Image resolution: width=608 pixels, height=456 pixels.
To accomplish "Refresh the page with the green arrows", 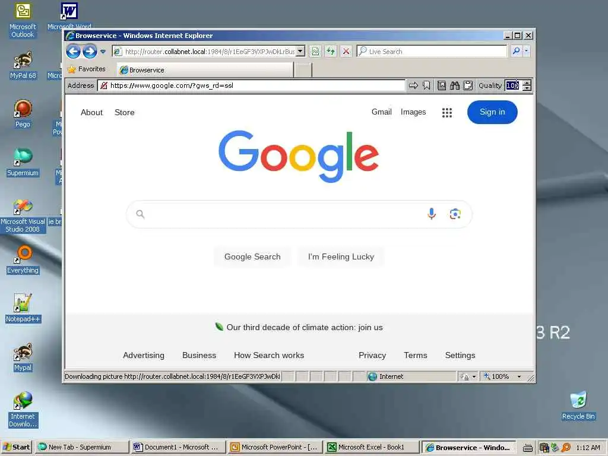I will (330, 51).
